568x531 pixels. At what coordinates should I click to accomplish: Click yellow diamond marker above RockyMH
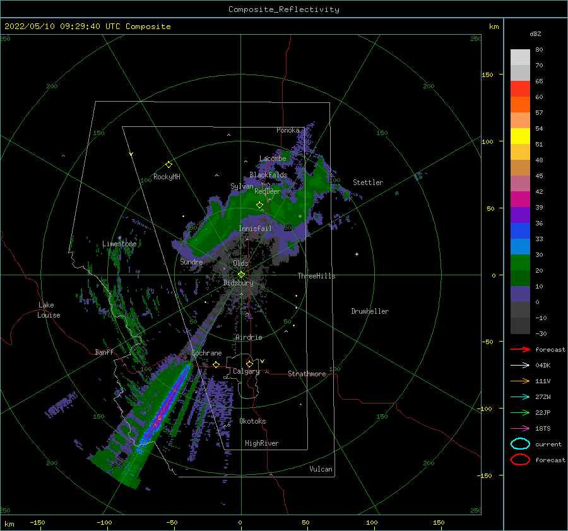tap(169, 165)
